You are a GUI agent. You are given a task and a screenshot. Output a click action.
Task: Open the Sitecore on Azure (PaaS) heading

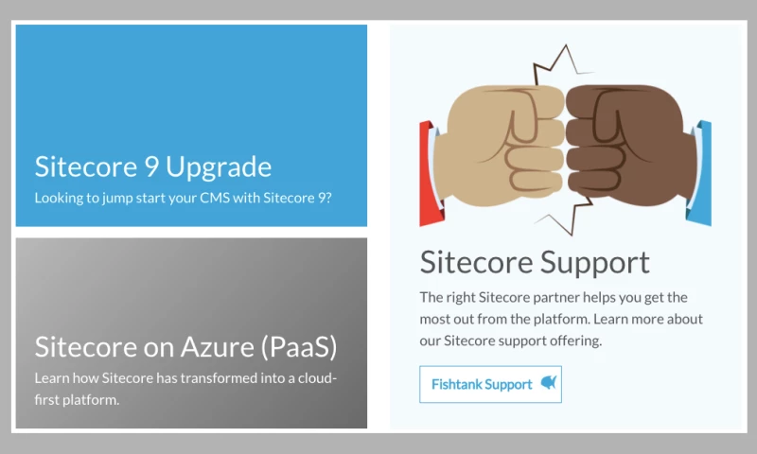(x=185, y=346)
